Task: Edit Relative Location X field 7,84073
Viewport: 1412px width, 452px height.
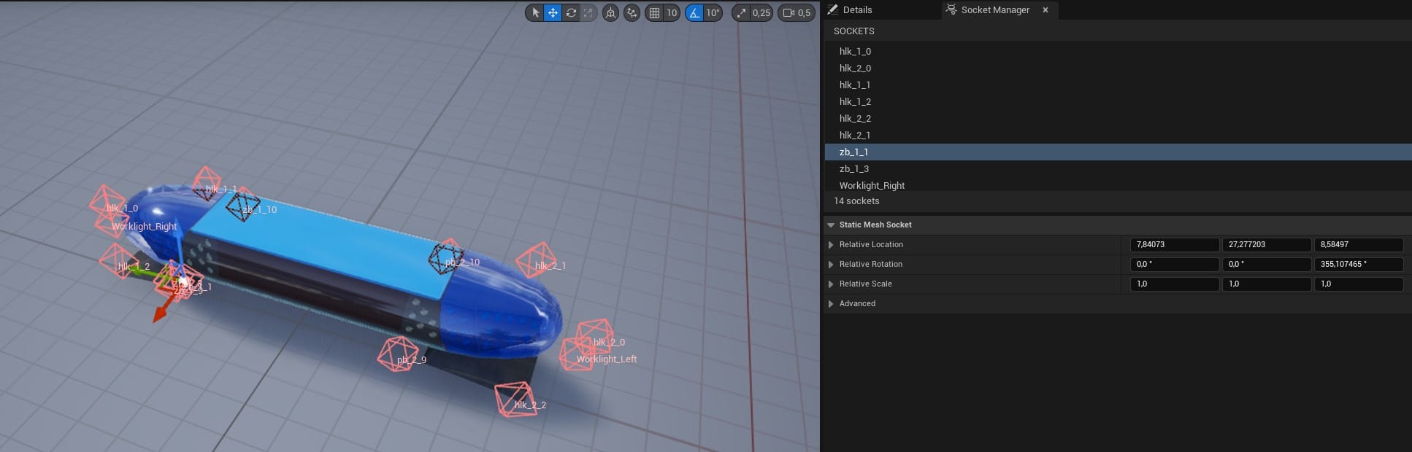Action: tap(1174, 244)
